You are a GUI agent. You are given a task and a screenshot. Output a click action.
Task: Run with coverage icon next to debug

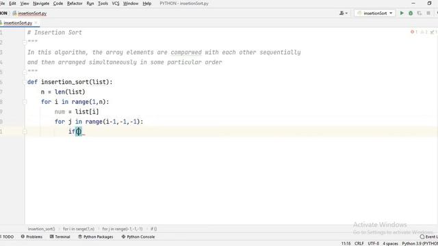tap(420, 13)
